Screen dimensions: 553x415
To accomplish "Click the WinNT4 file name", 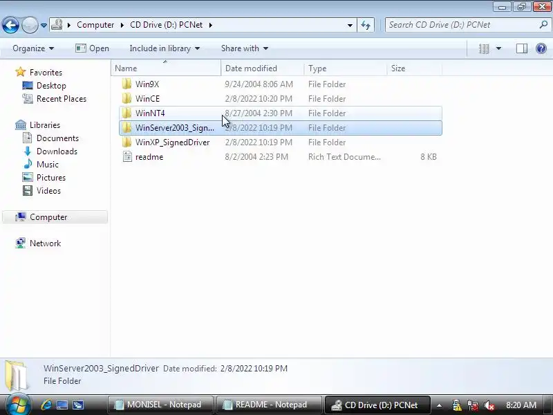I will pyautogui.click(x=150, y=113).
